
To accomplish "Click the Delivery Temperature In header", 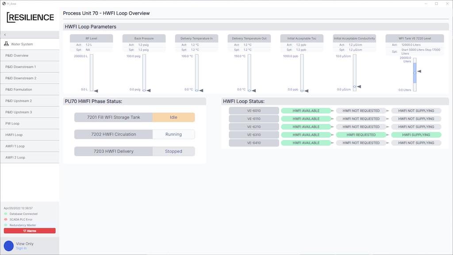I will coord(196,39).
